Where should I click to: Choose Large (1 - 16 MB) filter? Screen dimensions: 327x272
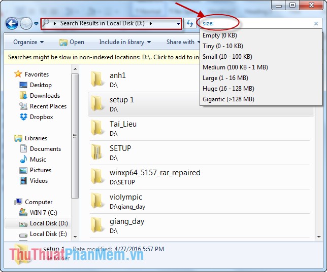point(260,78)
